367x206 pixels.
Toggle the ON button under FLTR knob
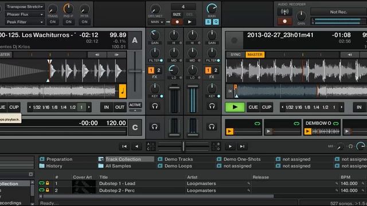coord(84,22)
